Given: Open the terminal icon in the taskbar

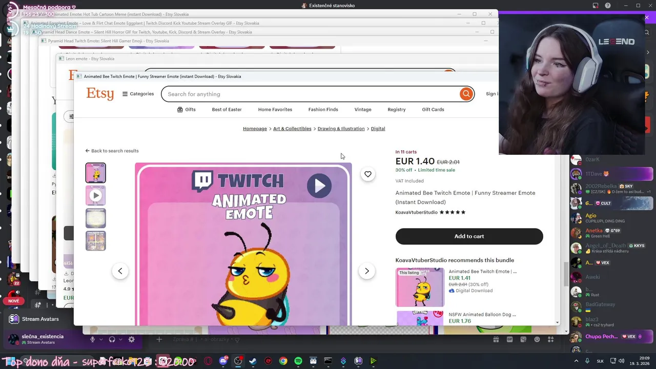Looking at the screenshot, I should (x=328, y=361).
